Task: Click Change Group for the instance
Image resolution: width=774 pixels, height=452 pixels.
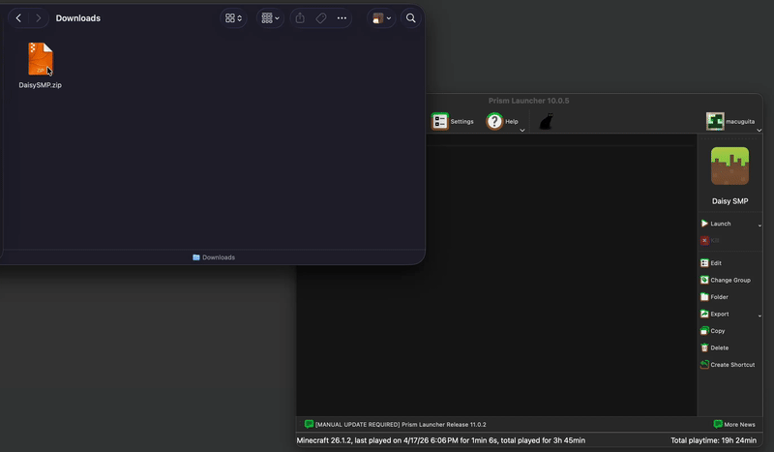Action: pos(725,280)
